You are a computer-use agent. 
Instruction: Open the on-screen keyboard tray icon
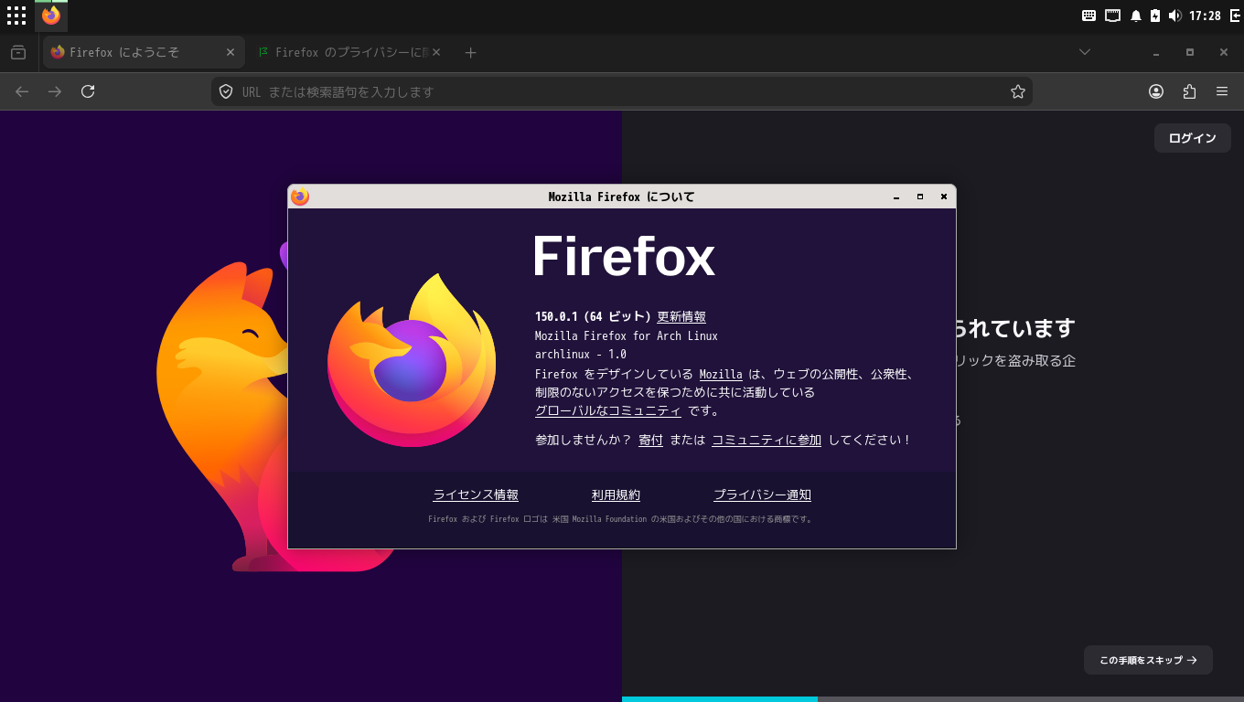(x=1088, y=16)
